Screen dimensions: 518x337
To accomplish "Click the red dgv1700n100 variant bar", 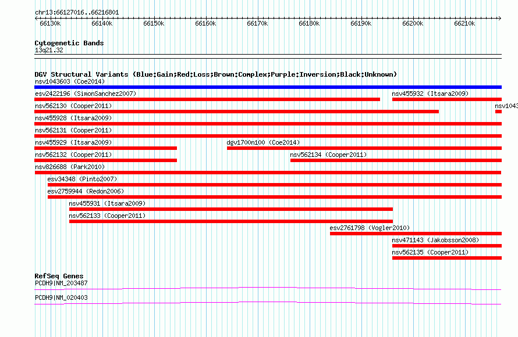I will 364,148.
